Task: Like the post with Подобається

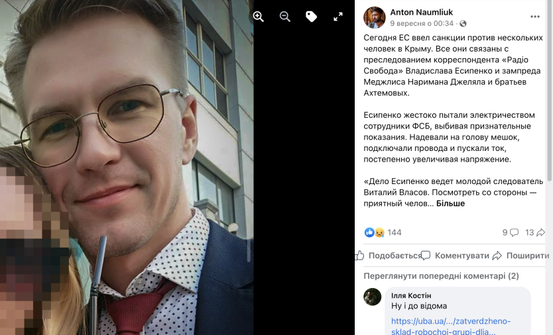Action: 389,256
